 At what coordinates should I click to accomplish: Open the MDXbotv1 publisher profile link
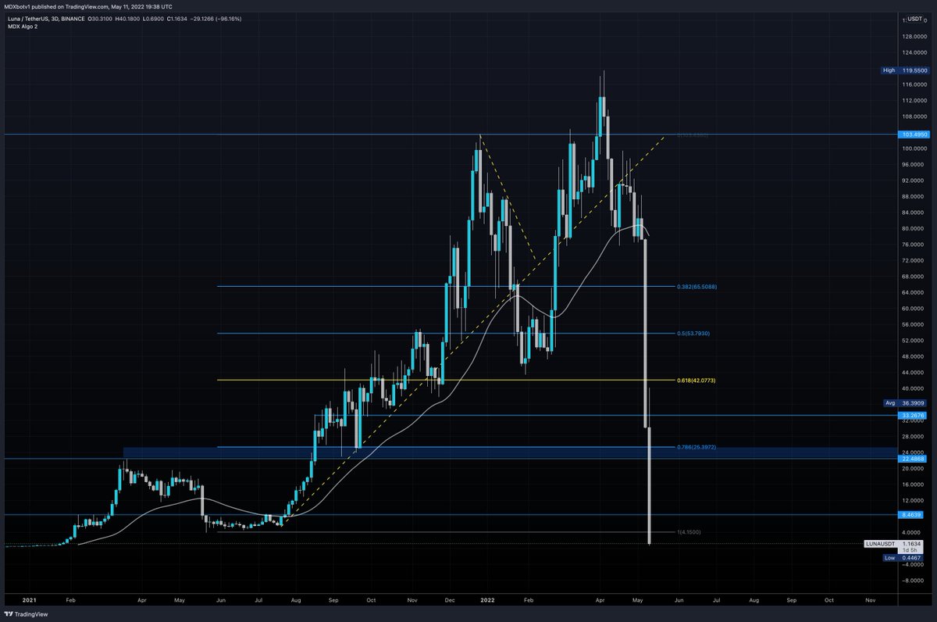point(17,5)
